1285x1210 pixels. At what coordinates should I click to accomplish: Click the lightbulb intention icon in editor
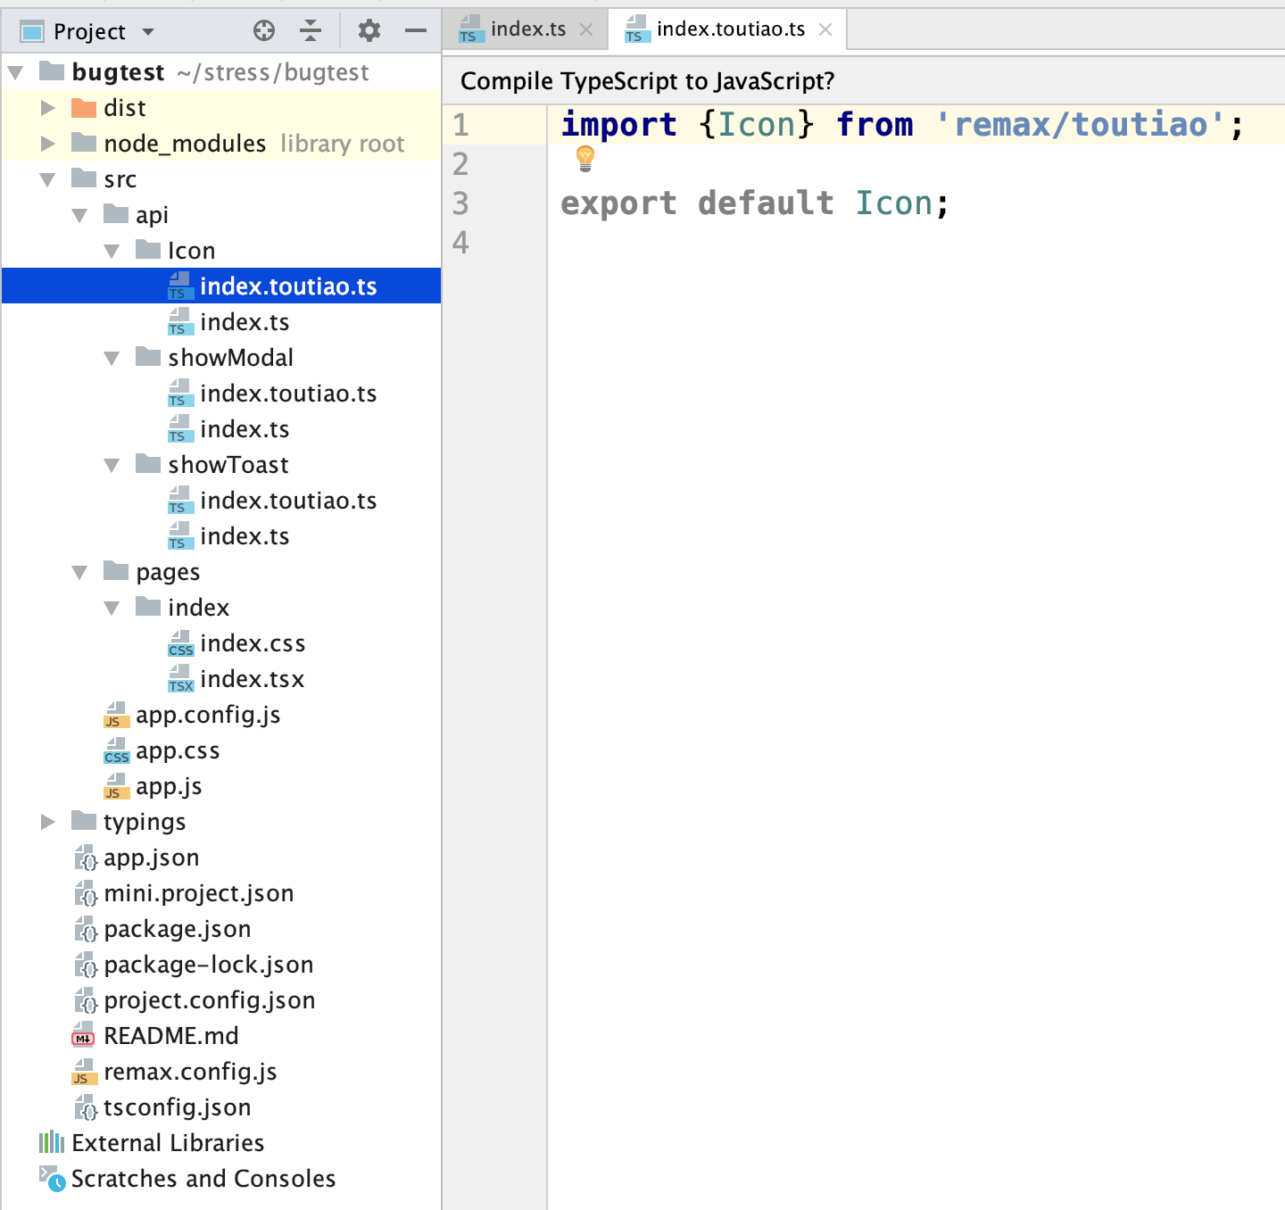point(585,159)
